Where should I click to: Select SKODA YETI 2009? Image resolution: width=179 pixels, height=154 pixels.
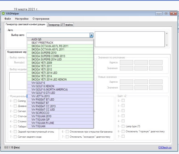click(x=60, y=63)
